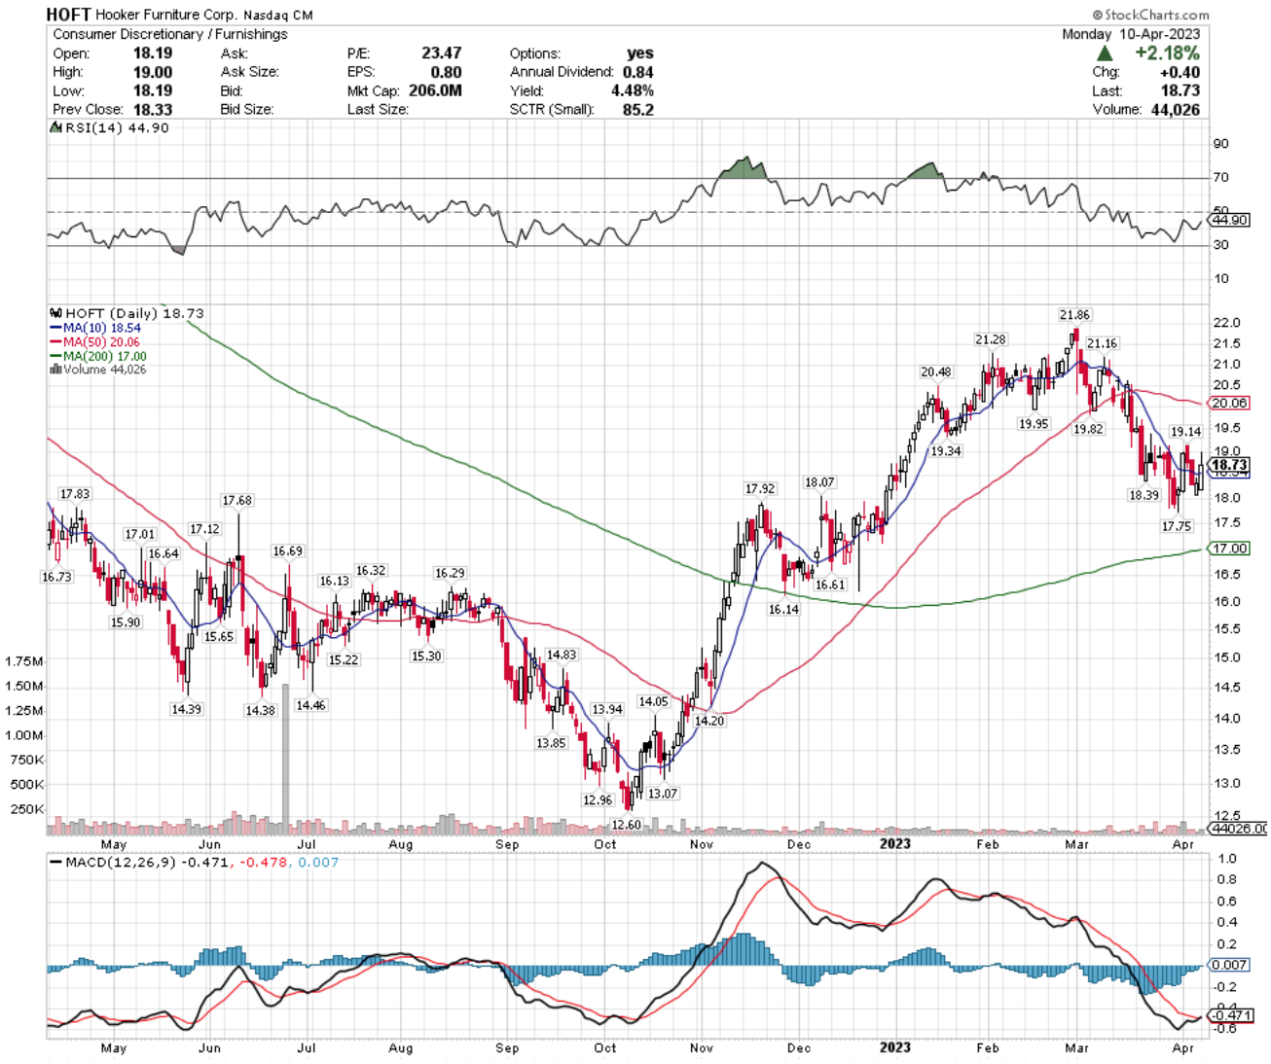Click the 21.28 price annotation

(991, 339)
